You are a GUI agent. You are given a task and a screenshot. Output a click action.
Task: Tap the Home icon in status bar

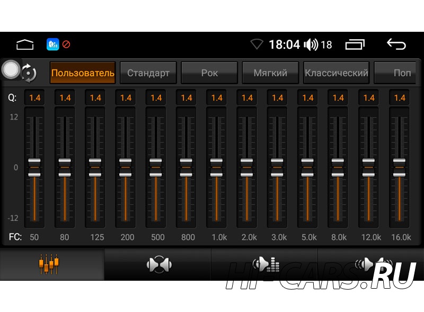pos(25,44)
